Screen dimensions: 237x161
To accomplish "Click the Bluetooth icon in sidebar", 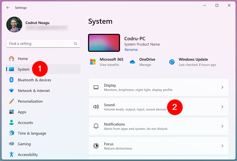I will tap(11, 80).
